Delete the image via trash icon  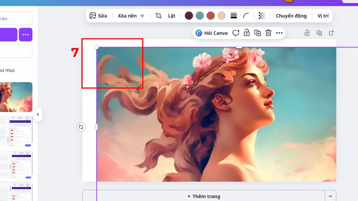point(268,33)
